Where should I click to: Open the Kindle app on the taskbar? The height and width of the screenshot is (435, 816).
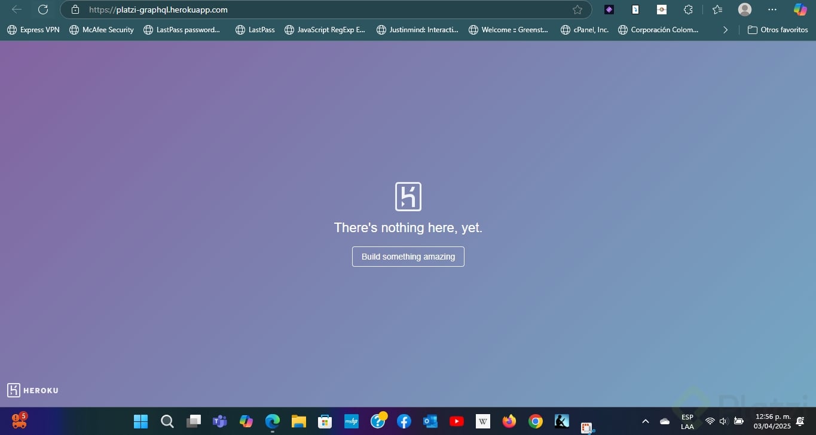(x=562, y=421)
